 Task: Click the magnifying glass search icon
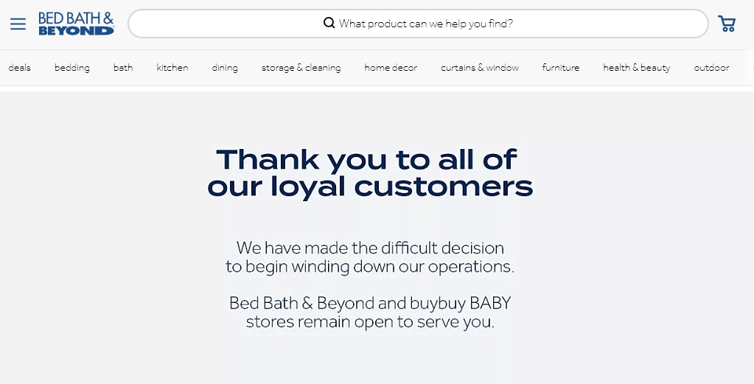click(329, 23)
